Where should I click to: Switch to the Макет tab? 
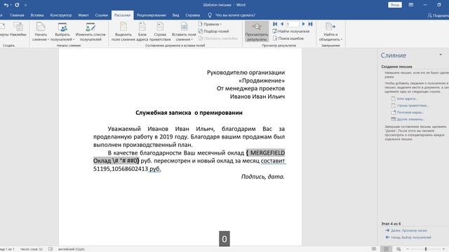tap(83, 15)
